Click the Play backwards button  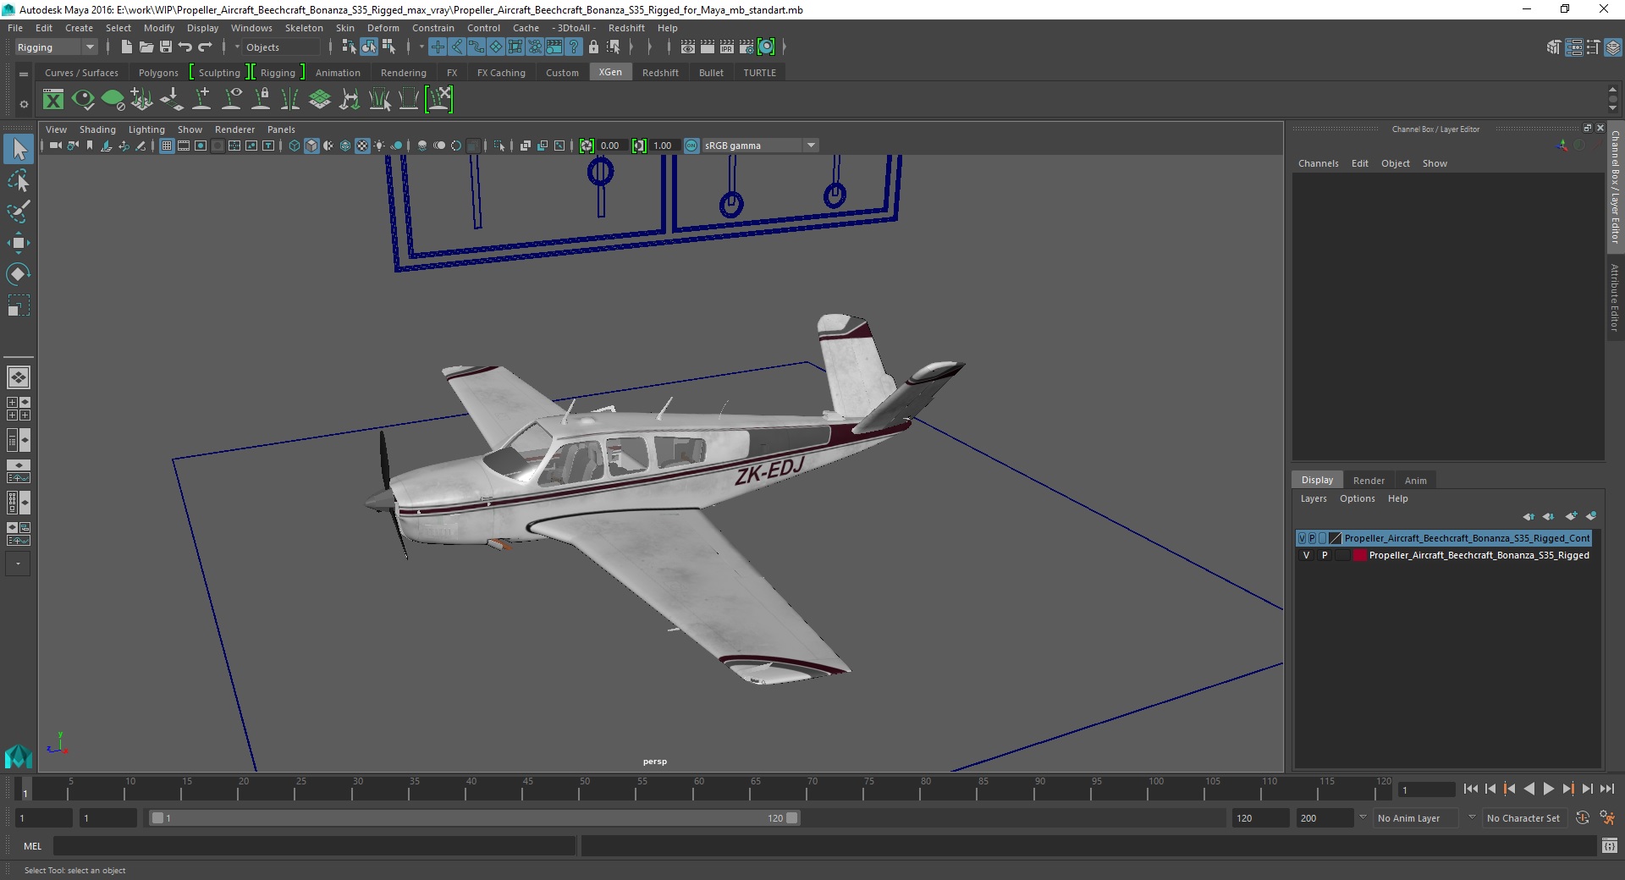pos(1529,789)
